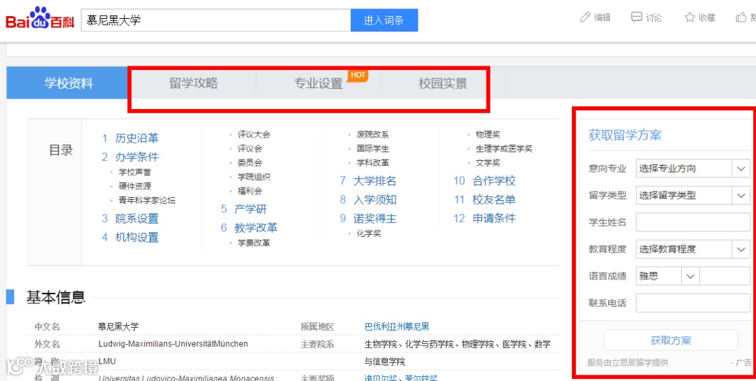Viewport: 756px width, 381px height.
Task: Open the 委员会 subsection link
Action: 250,163
